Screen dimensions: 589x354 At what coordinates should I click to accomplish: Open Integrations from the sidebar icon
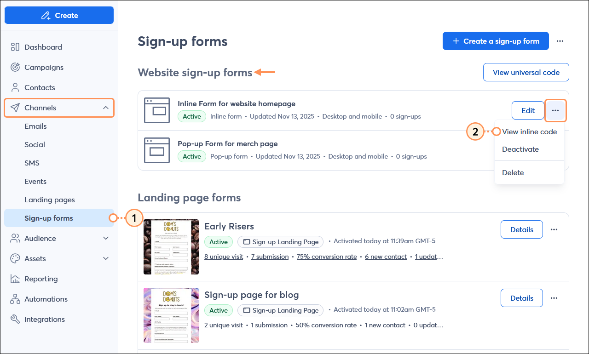[x=15, y=319]
